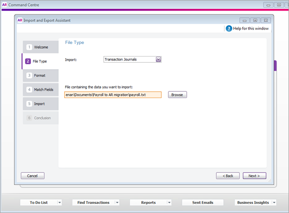289x213 pixels.
Task: Click the Browse button
Action: click(177, 95)
